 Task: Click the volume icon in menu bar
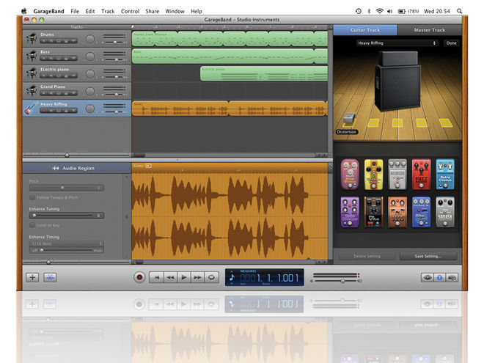click(390, 11)
